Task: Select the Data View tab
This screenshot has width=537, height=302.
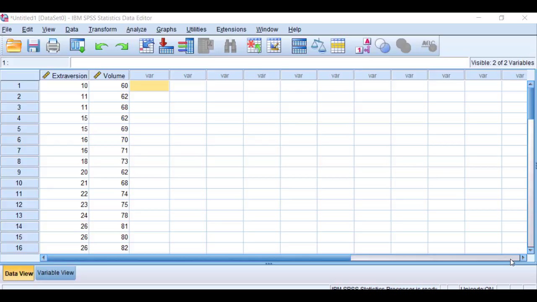Action: pos(19,273)
